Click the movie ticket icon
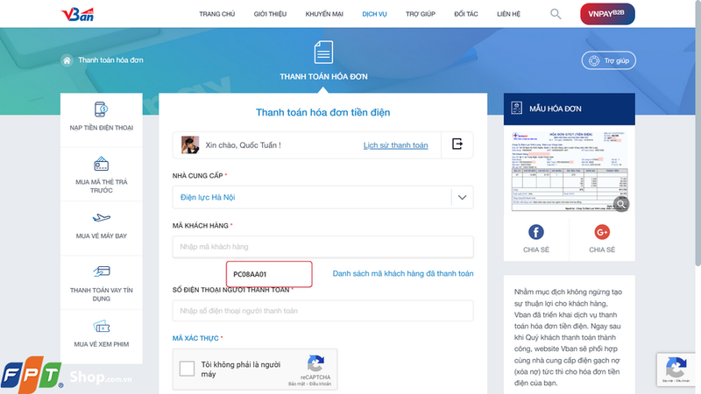This screenshot has height=394, width=701. [x=101, y=327]
